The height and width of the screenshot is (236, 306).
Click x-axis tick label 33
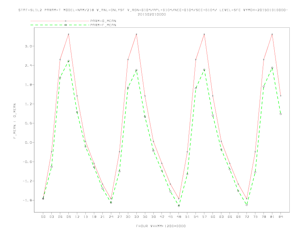point(136,217)
